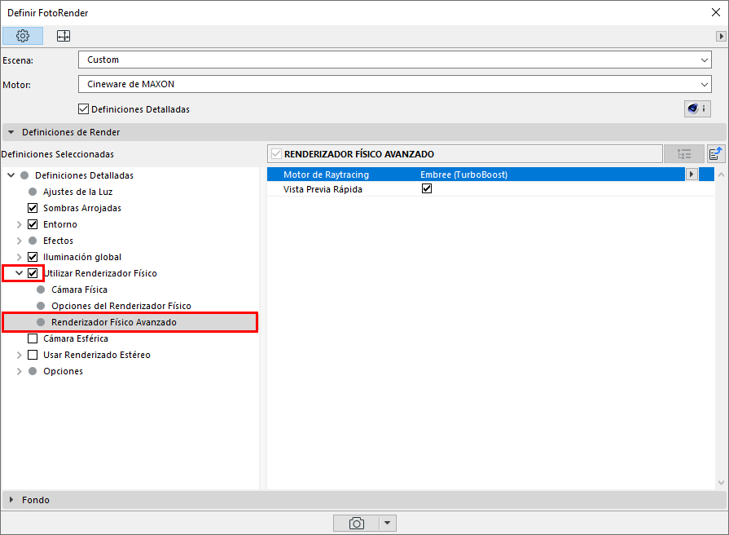This screenshot has width=729, height=535.
Task: Toggle Entorno checkbox
Action: (x=33, y=224)
